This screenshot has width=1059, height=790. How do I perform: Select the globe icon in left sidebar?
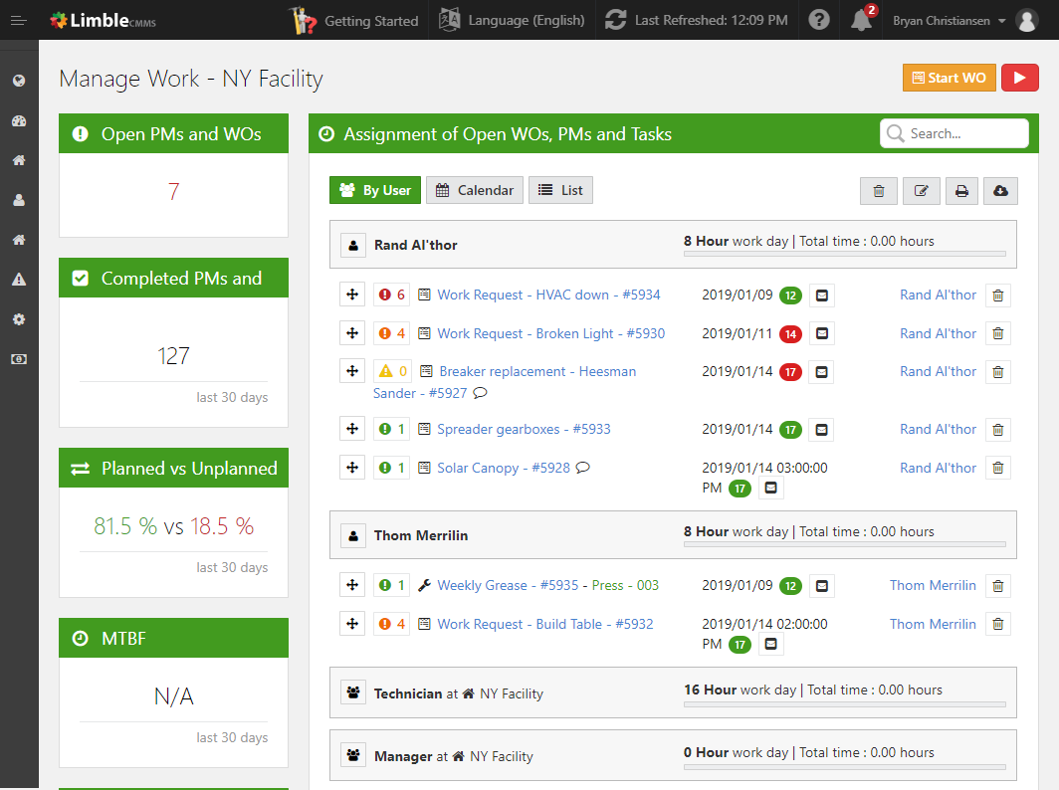point(18,80)
